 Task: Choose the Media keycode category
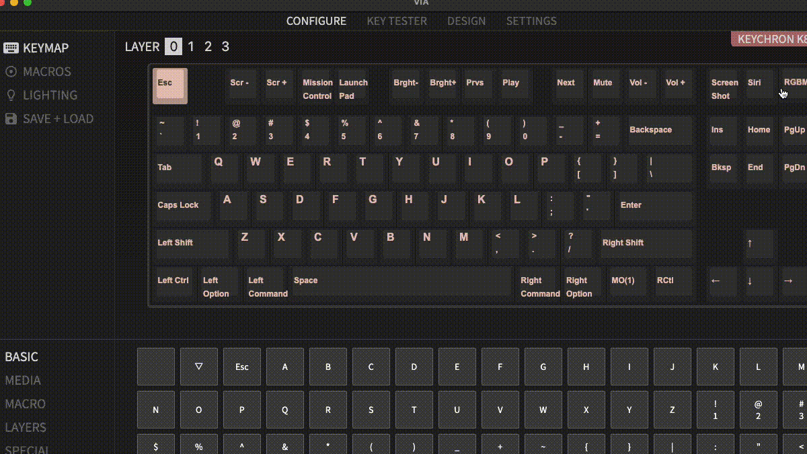coord(23,381)
